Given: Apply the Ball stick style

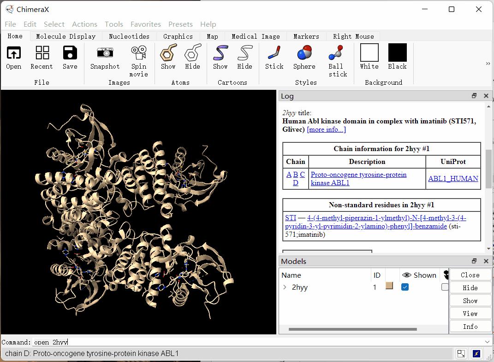Looking at the screenshot, I should pyautogui.click(x=337, y=53).
